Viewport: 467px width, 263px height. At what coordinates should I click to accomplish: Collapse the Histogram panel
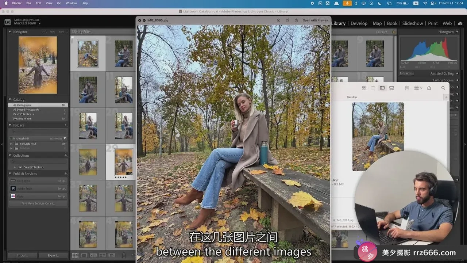(457, 32)
